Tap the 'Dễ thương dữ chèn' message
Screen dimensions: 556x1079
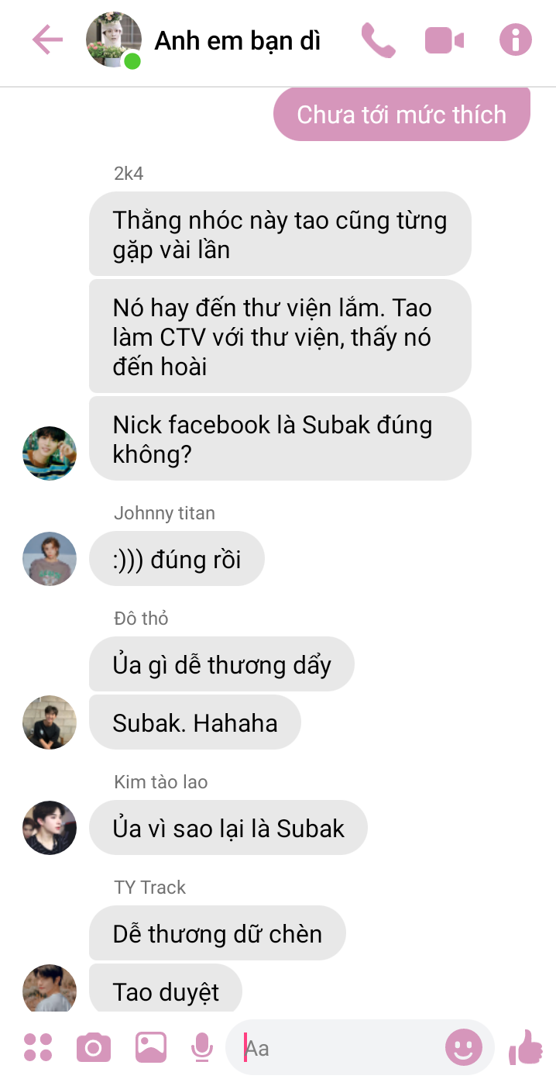pos(218,933)
